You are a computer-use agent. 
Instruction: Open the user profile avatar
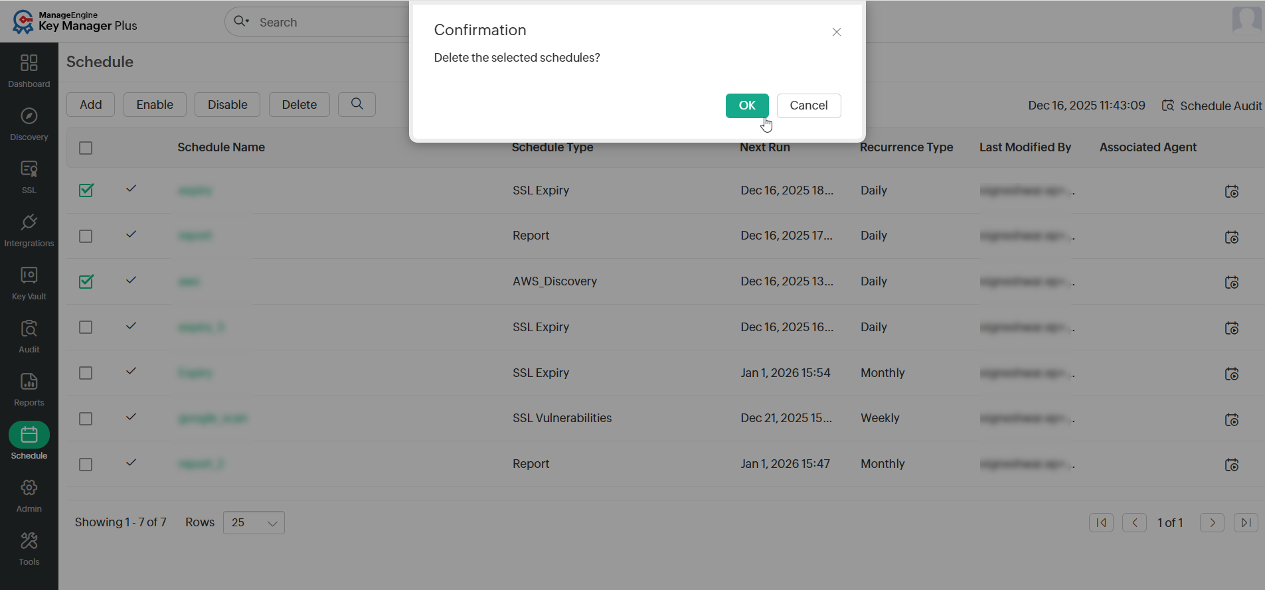pyautogui.click(x=1246, y=20)
